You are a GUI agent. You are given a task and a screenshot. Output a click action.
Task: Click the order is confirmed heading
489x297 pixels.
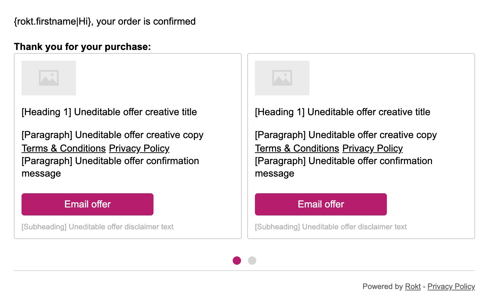[105, 22]
